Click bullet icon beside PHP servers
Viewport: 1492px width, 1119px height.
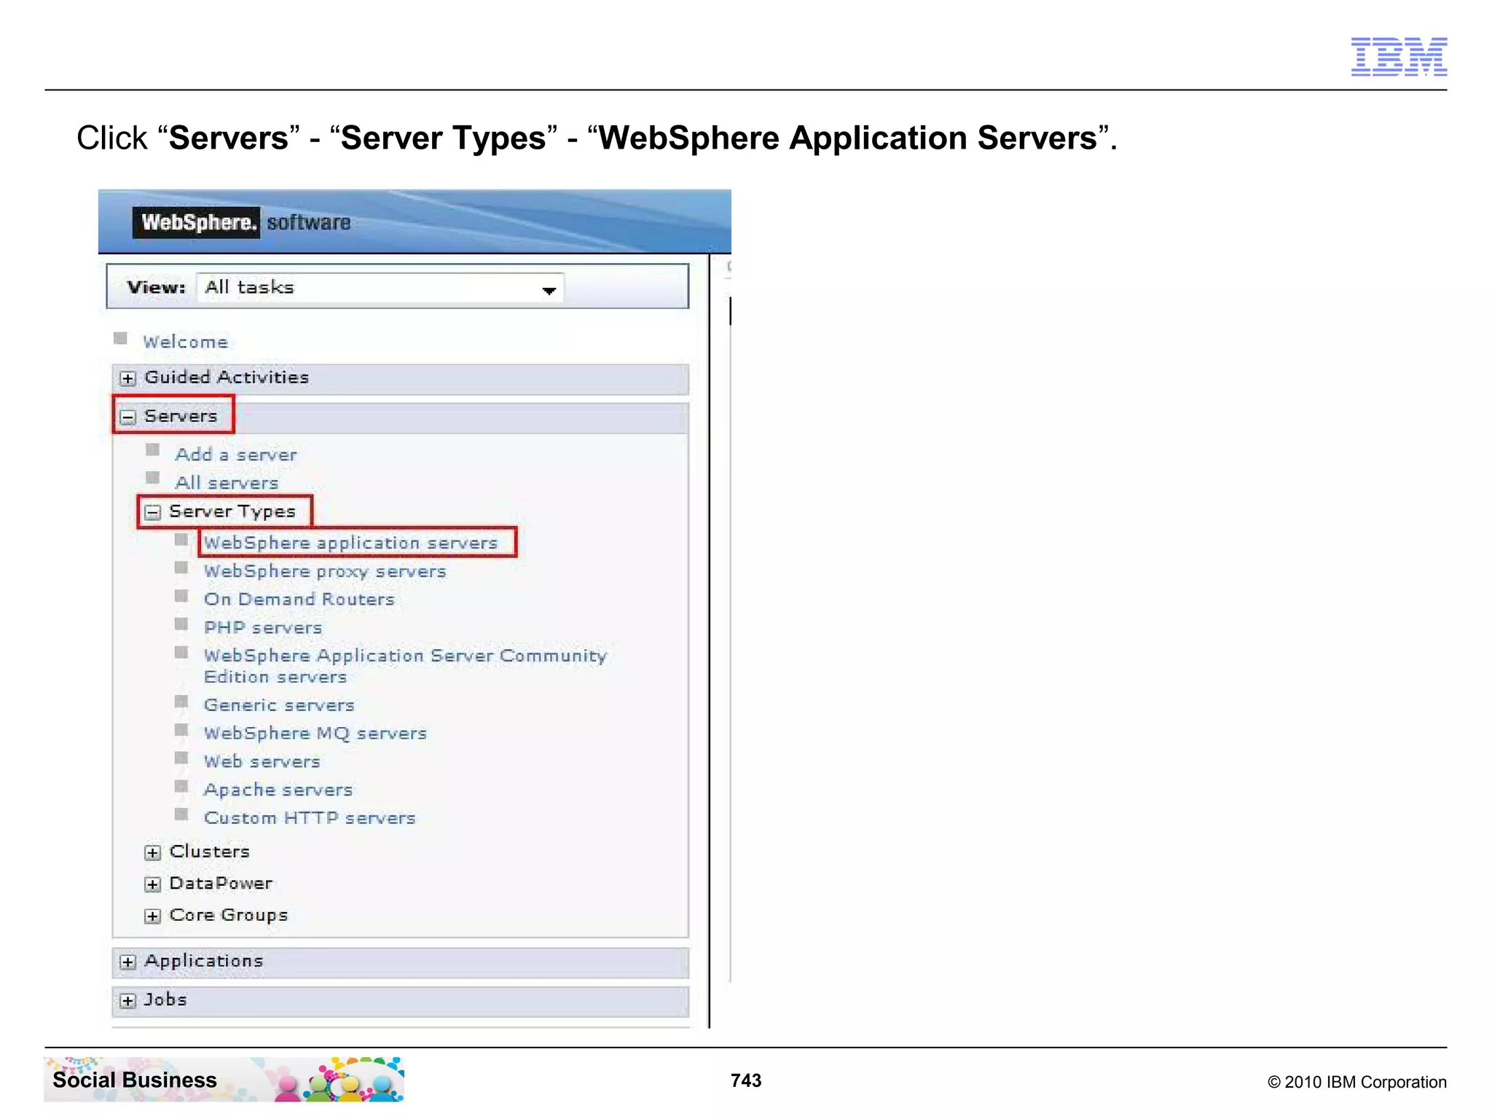pyautogui.click(x=181, y=624)
